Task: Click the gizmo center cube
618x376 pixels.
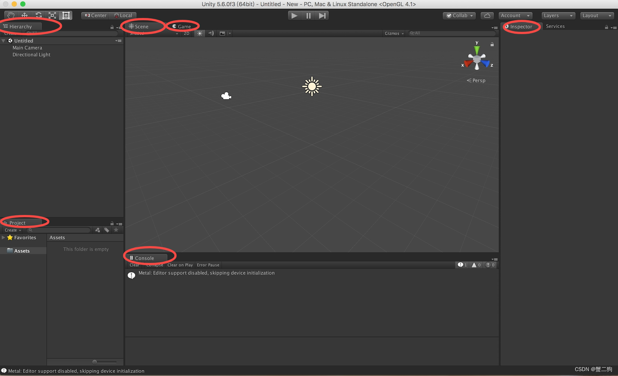Action: [x=477, y=59]
